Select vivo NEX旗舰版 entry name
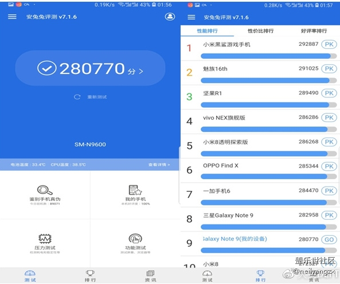This screenshot has width=340, height=284. [224, 118]
